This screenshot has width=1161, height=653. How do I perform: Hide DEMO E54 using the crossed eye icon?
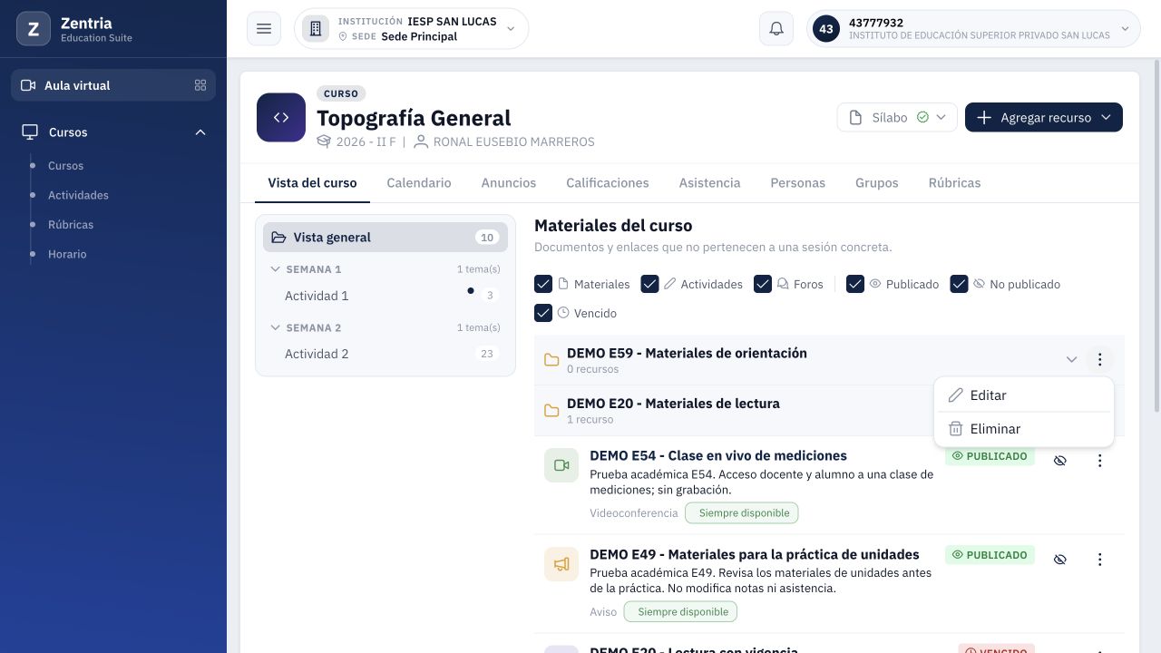[x=1059, y=461]
